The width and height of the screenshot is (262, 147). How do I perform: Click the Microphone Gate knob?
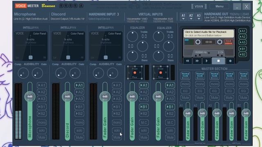pos(37,73)
